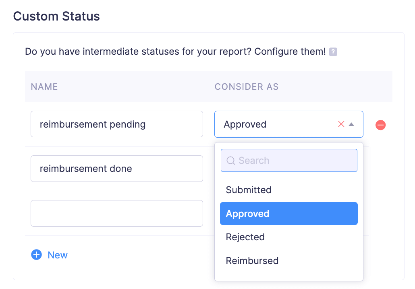The image size is (415, 289).
Task: Click the CONSIDER AS column header
Action: click(x=247, y=87)
